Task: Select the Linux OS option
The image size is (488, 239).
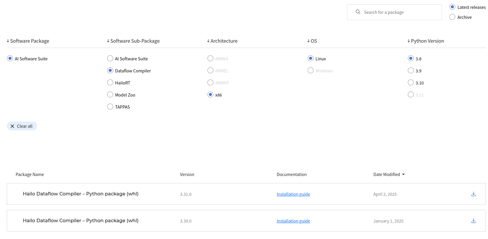Action: tap(311, 59)
